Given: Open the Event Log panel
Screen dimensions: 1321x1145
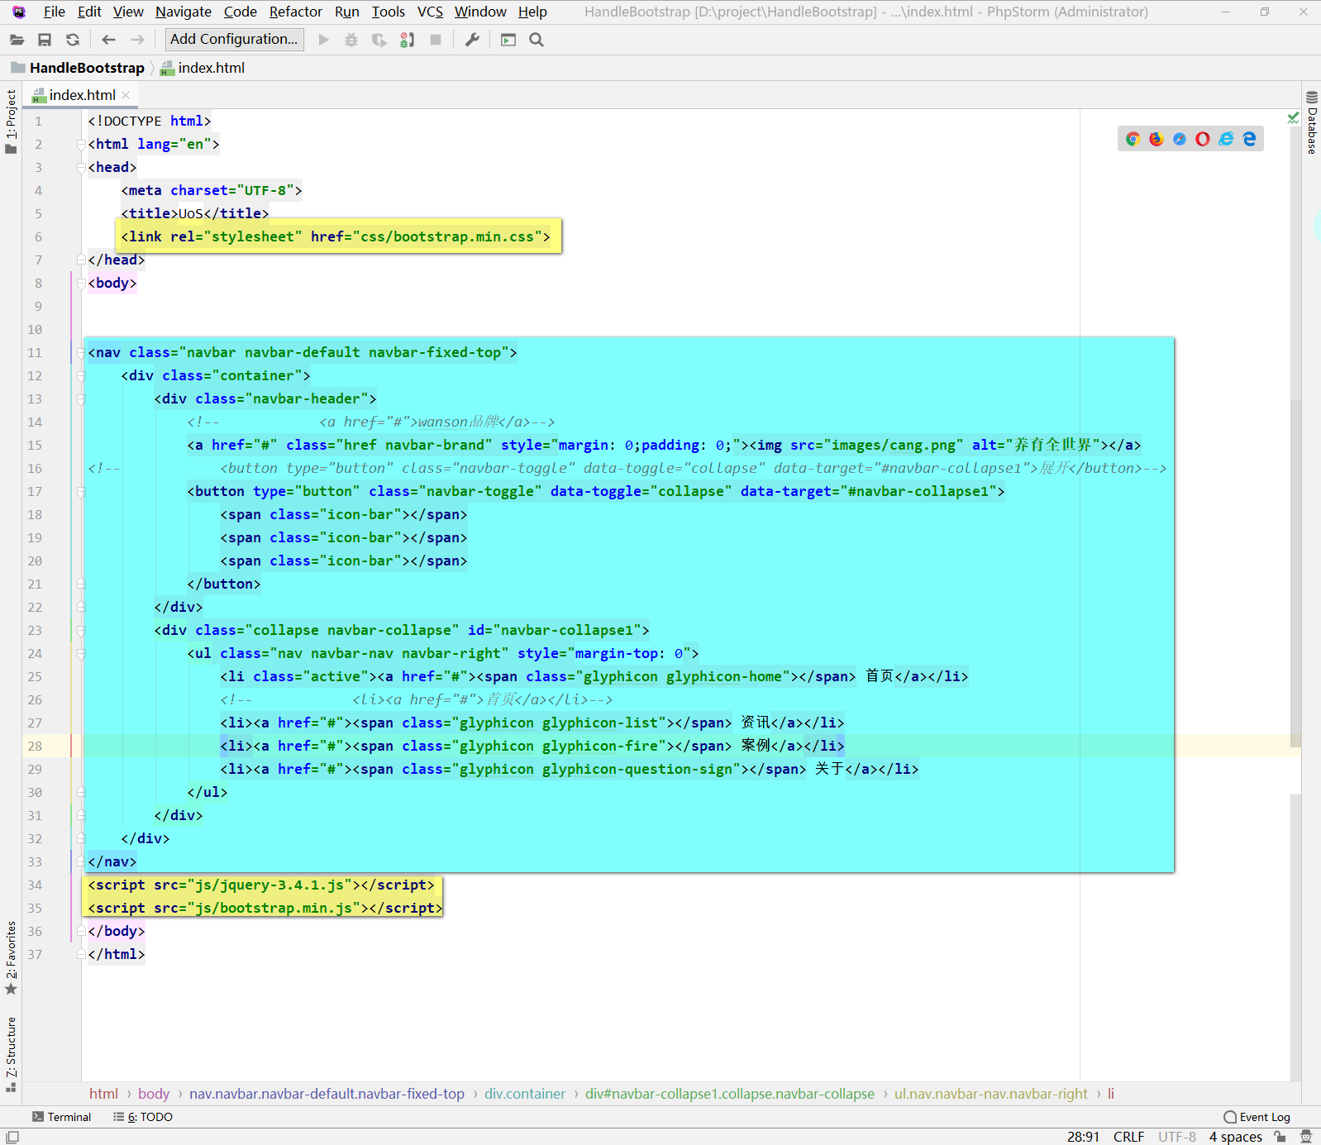Looking at the screenshot, I should click(x=1257, y=1117).
